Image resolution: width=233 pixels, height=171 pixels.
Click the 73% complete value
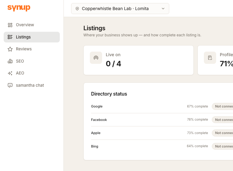(x=197, y=133)
